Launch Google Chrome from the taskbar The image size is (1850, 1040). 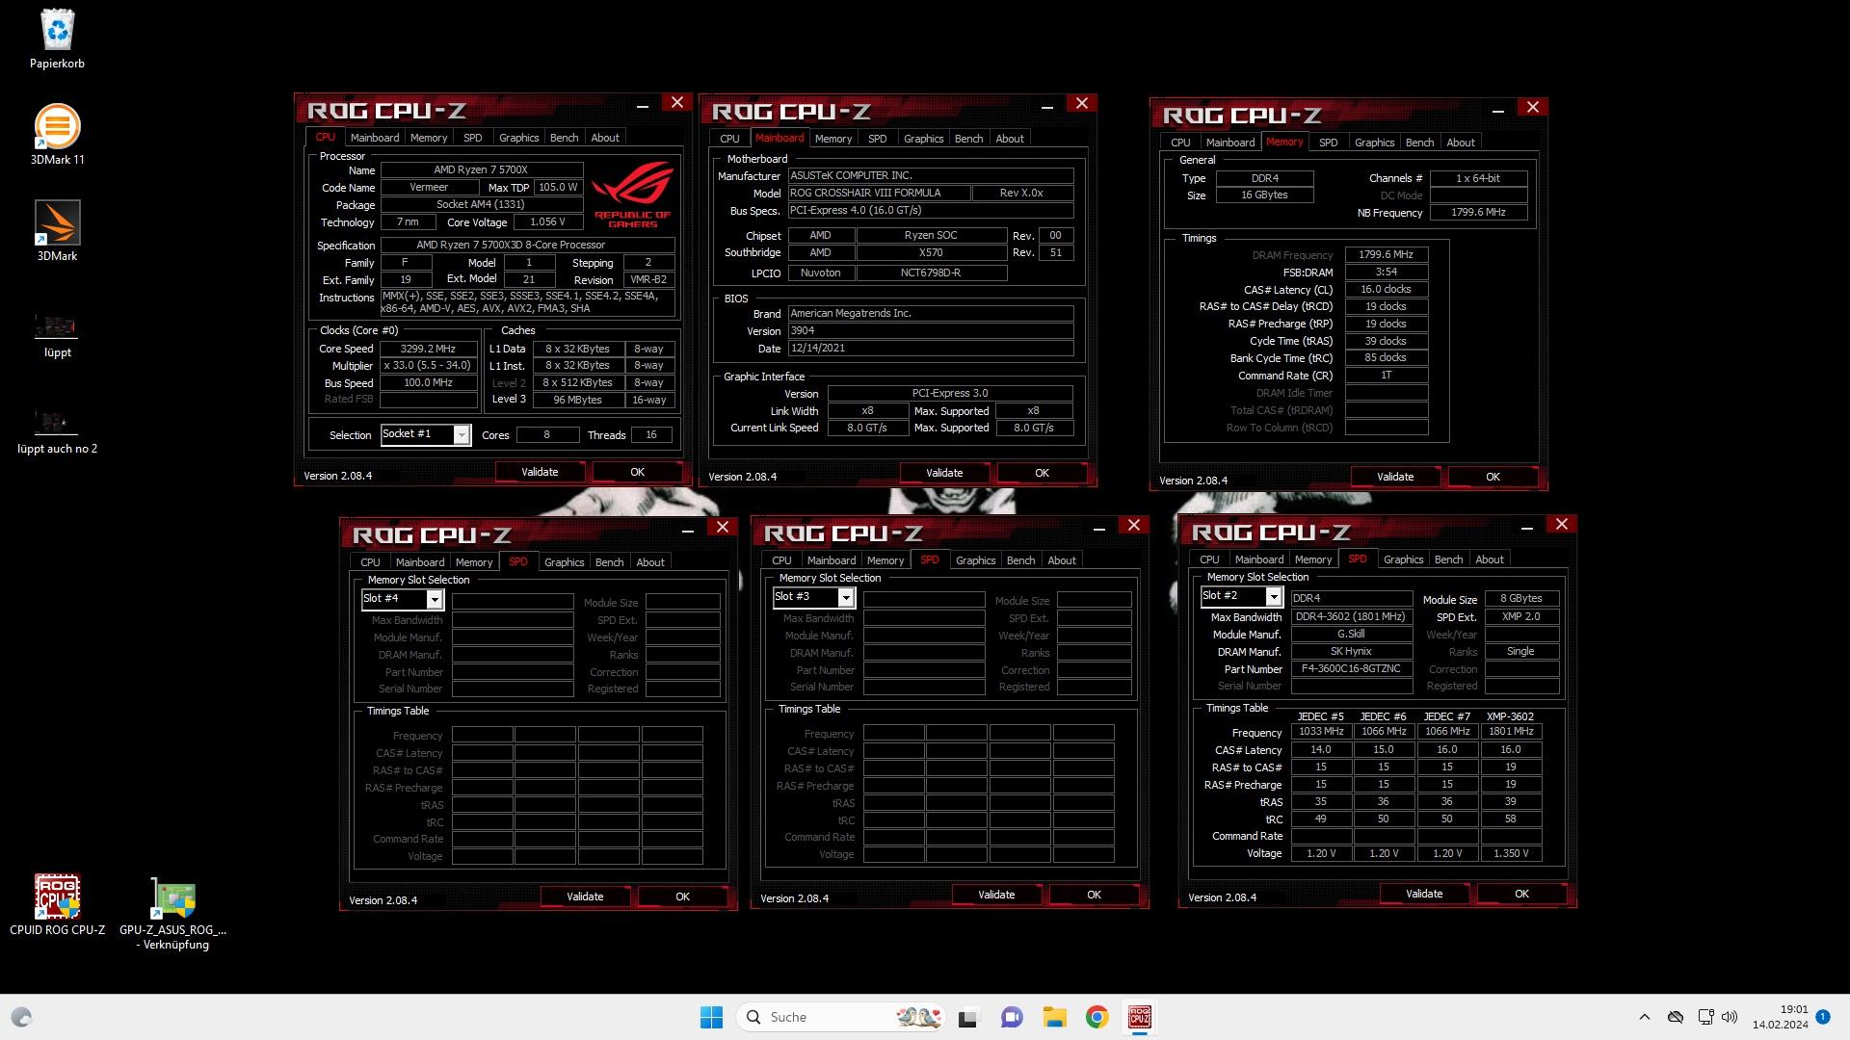click(x=1097, y=1017)
